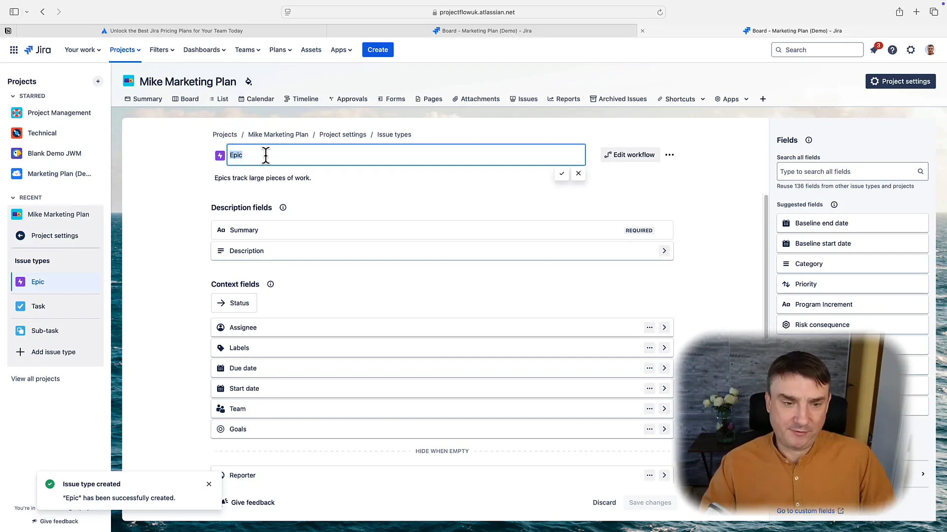Confirm the issue type name with checkmark
Viewport: 947px width, 532px height.
[562, 173]
